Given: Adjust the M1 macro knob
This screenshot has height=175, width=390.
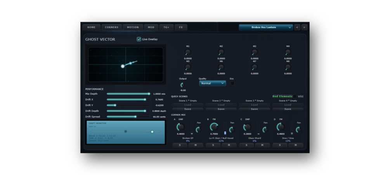Looking at the screenshot, I should point(188,52).
